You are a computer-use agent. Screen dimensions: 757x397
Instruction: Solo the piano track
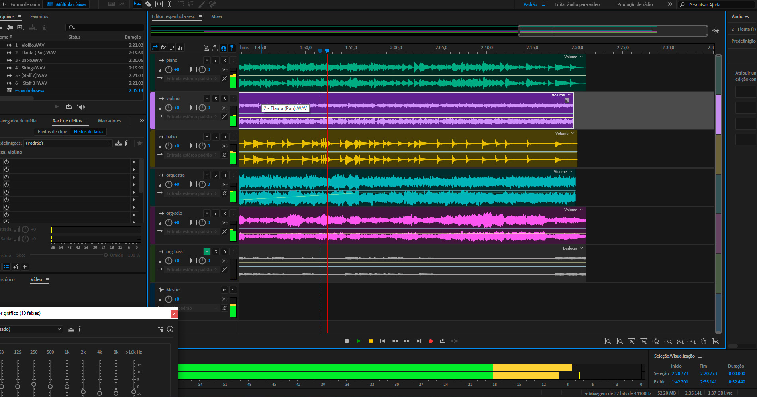(x=216, y=60)
